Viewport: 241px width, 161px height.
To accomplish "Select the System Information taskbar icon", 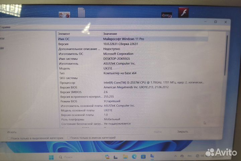I will (152, 156).
